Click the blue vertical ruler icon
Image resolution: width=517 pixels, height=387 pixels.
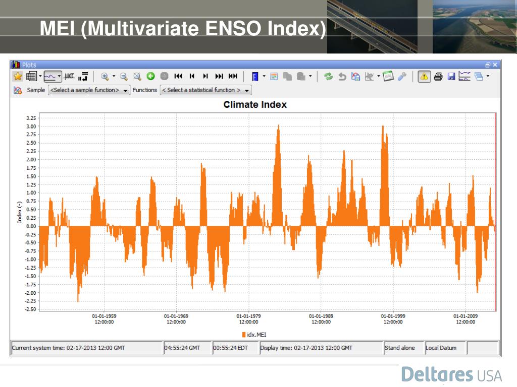point(255,77)
